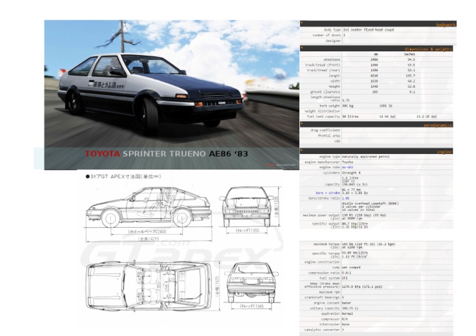
Task: Click the 'specific torque' row label
Action: click(326, 253)
